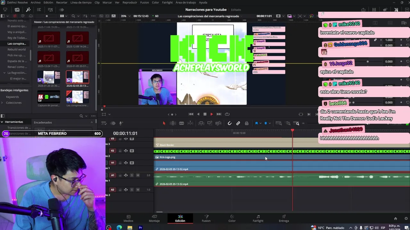This screenshot has height=230, width=410.
Task: Open Archivo menu
Action: click(x=36, y=3)
